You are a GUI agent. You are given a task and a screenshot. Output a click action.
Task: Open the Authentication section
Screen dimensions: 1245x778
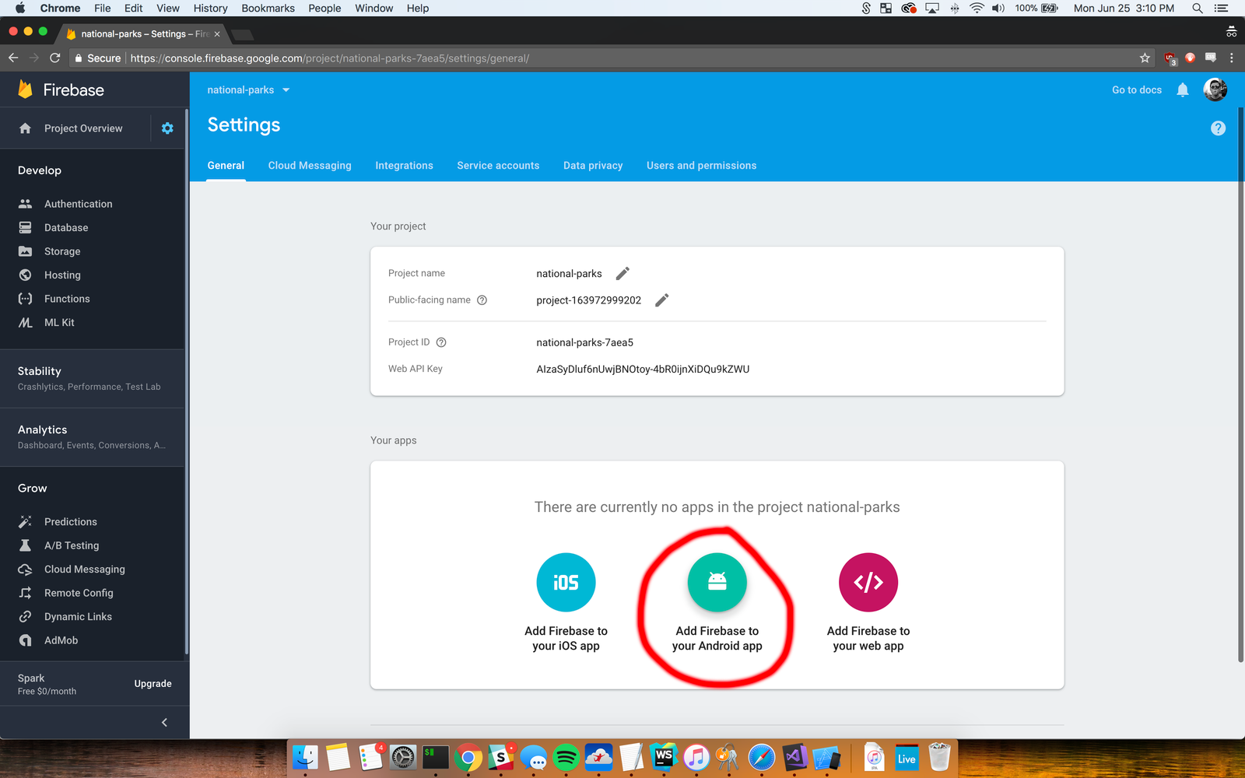[x=78, y=204]
